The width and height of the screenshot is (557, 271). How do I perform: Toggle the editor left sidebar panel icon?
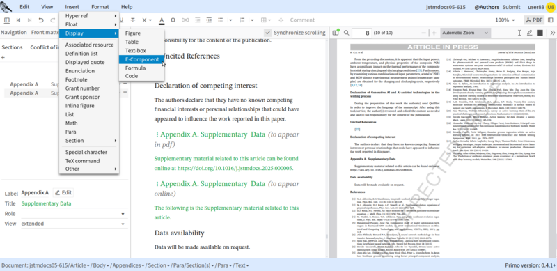pos(7,20)
